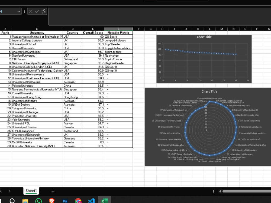Select the Regional leader cell
Viewport: 271px width, 203px height.
(x=118, y=63)
